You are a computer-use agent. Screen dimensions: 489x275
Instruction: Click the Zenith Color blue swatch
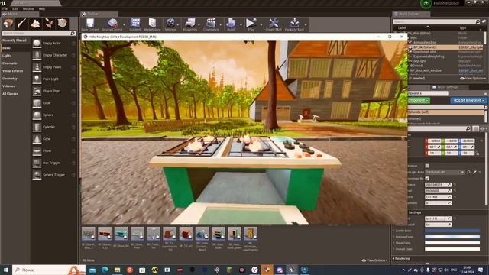[452, 231]
